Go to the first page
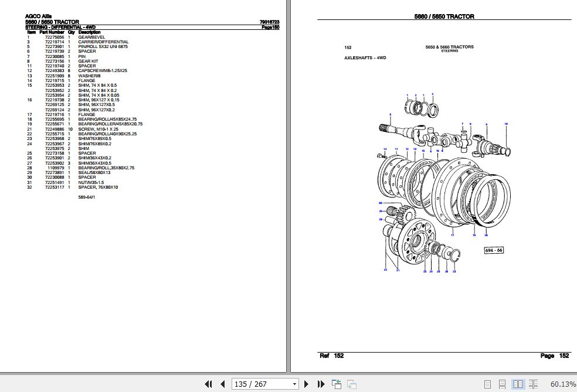 tap(208, 384)
